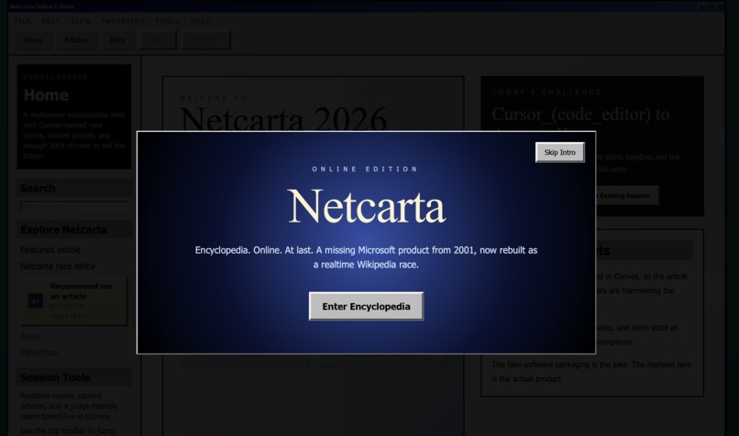Open the VIEW menu
The image size is (739, 436).
point(81,21)
